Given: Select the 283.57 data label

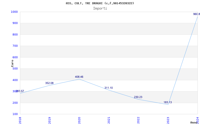Looking at the screenshot, I should [x=20, y=91].
